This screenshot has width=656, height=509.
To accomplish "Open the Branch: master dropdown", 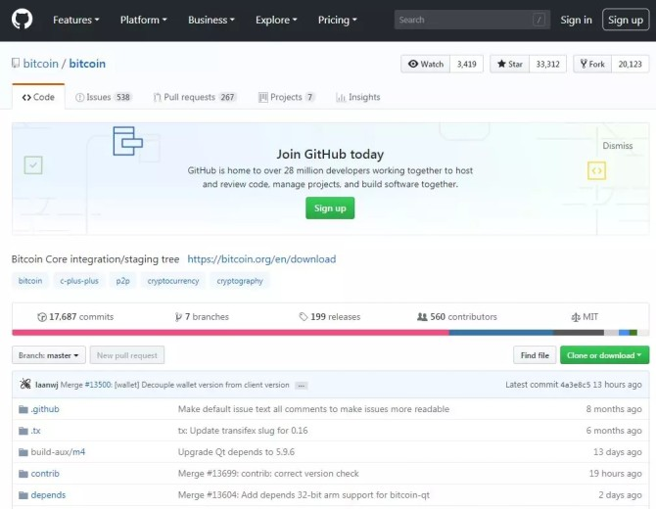I will [x=49, y=355].
